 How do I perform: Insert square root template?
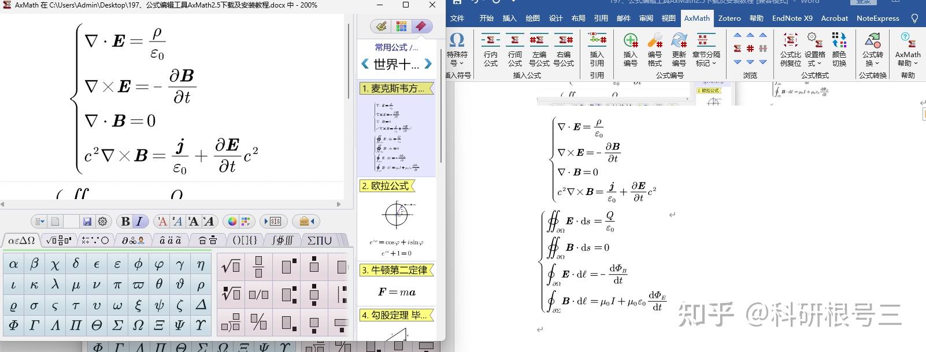(231, 266)
